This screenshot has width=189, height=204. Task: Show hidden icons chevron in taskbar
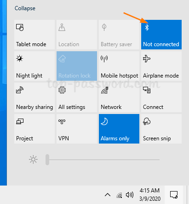[x=108, y=195]
